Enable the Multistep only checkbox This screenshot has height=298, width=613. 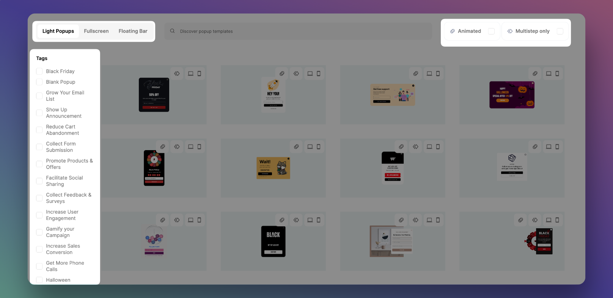[x=560, y=31]
